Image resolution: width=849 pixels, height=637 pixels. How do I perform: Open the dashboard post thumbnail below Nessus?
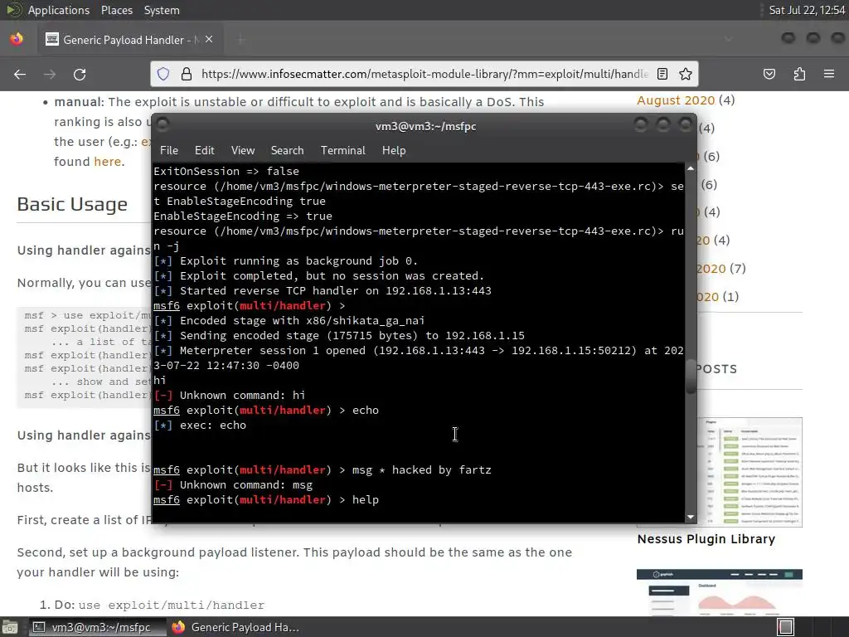720,592
